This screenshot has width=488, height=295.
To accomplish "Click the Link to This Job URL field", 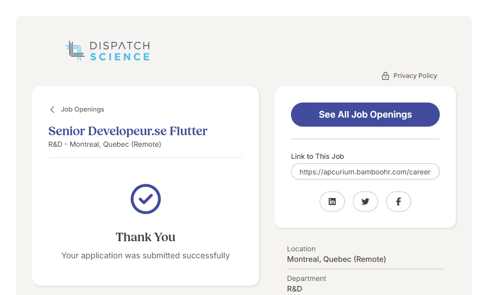I will pos(365,172).
